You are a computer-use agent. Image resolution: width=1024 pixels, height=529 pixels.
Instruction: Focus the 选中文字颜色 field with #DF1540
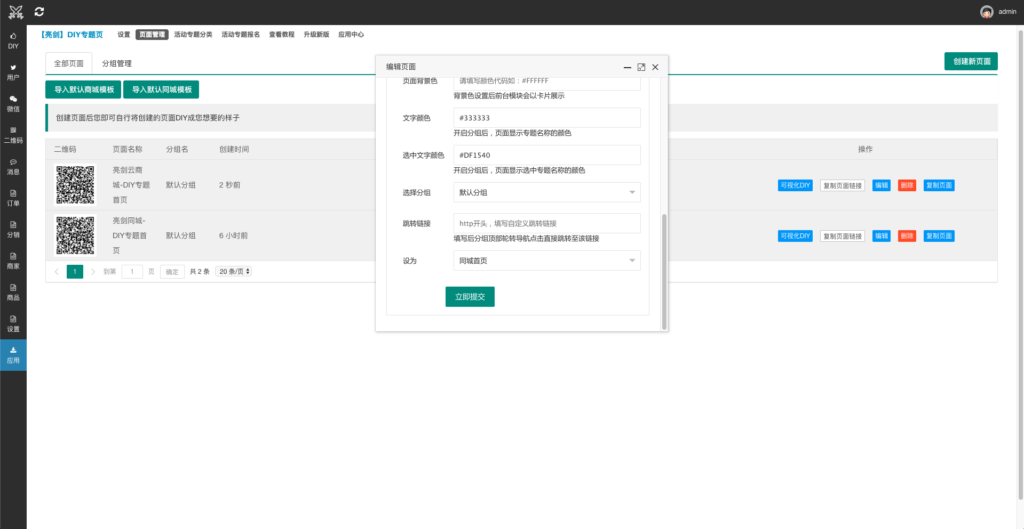click(x=547, y=155)
